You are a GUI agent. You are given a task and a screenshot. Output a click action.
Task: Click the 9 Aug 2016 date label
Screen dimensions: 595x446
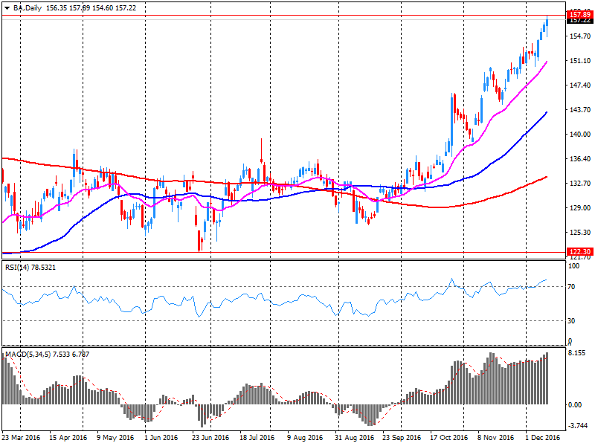[305, 438]
